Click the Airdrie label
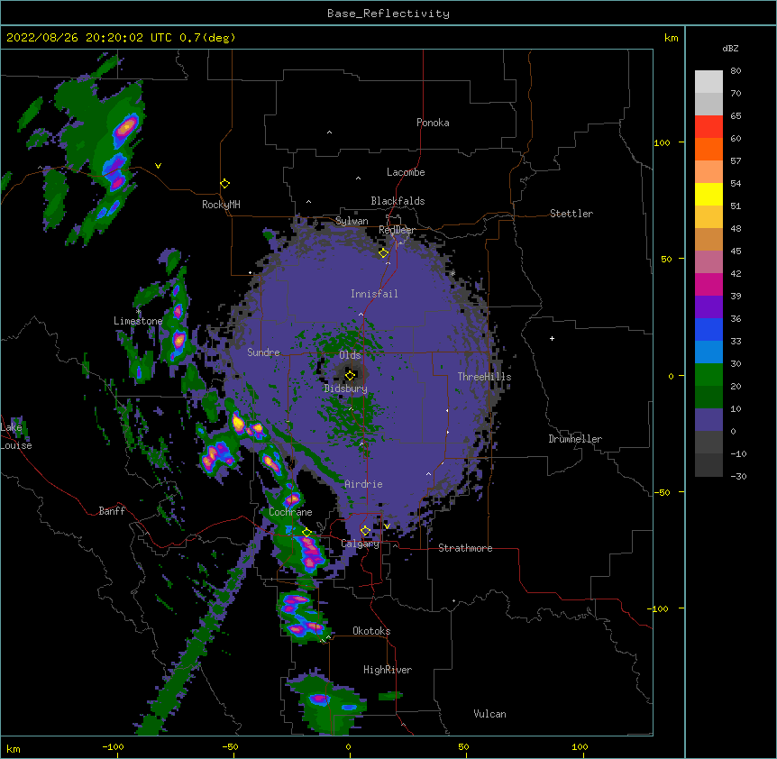This screenshot has height=759, width=777. click(x=363, y=484)
